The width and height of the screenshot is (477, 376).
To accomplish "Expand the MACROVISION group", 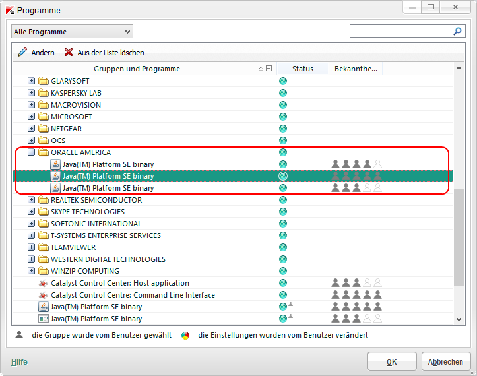I will pyautogui.click(x=31, y=105).
